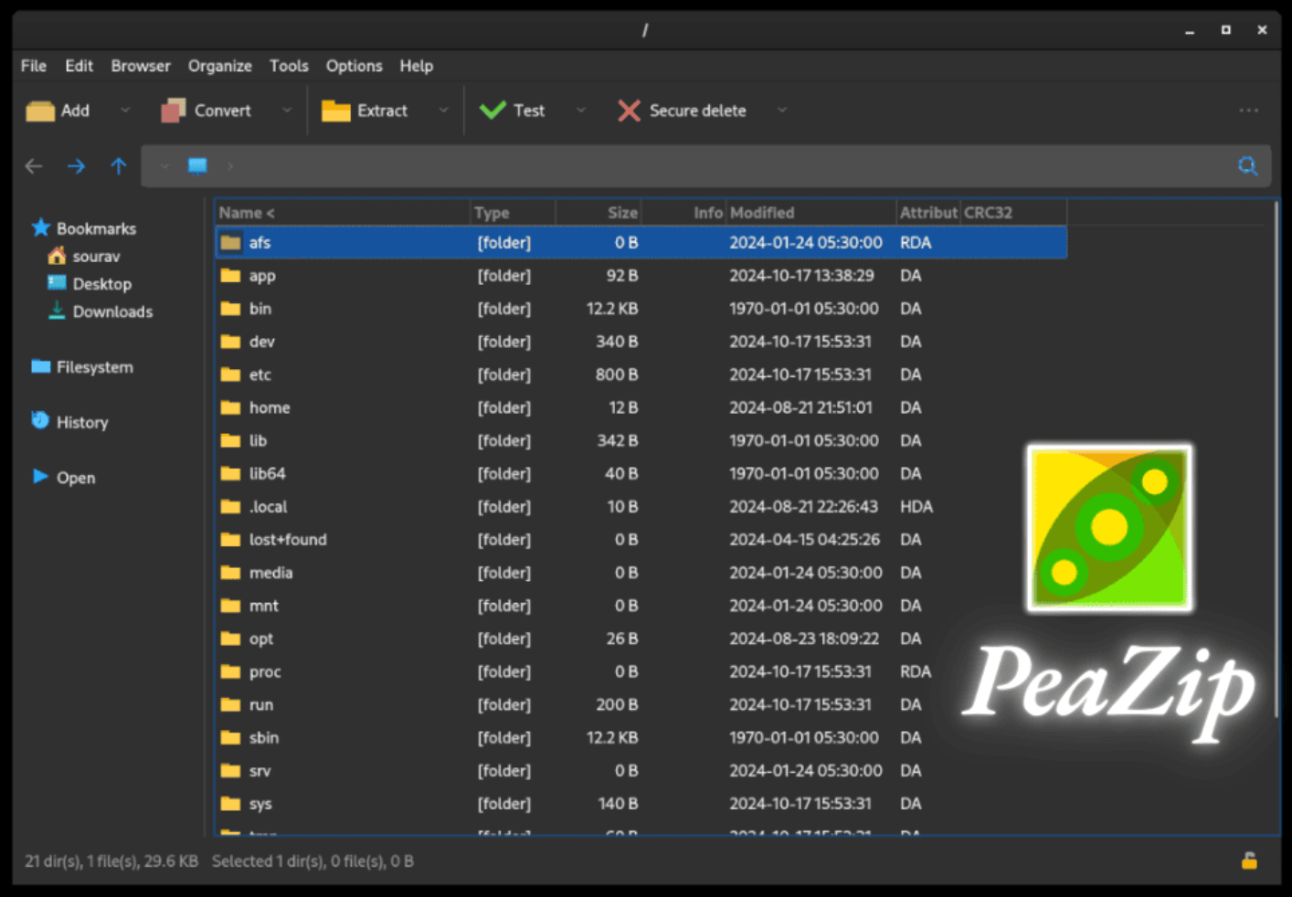Screen dimensions: 1292x897
Task: Open the History panel
Action: click(x=81, y=422)
